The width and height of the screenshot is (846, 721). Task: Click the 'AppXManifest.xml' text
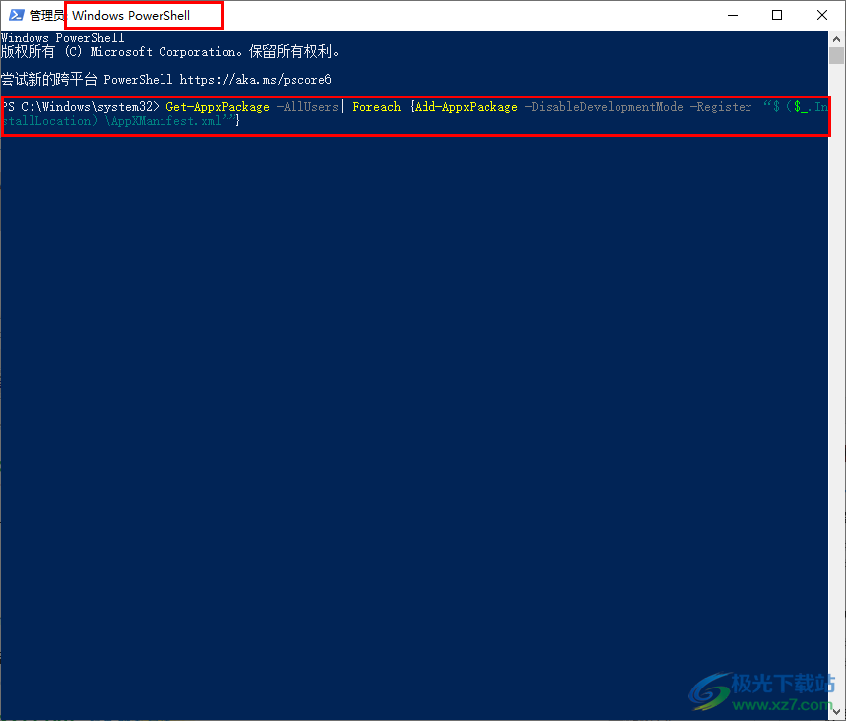[166, 121]
